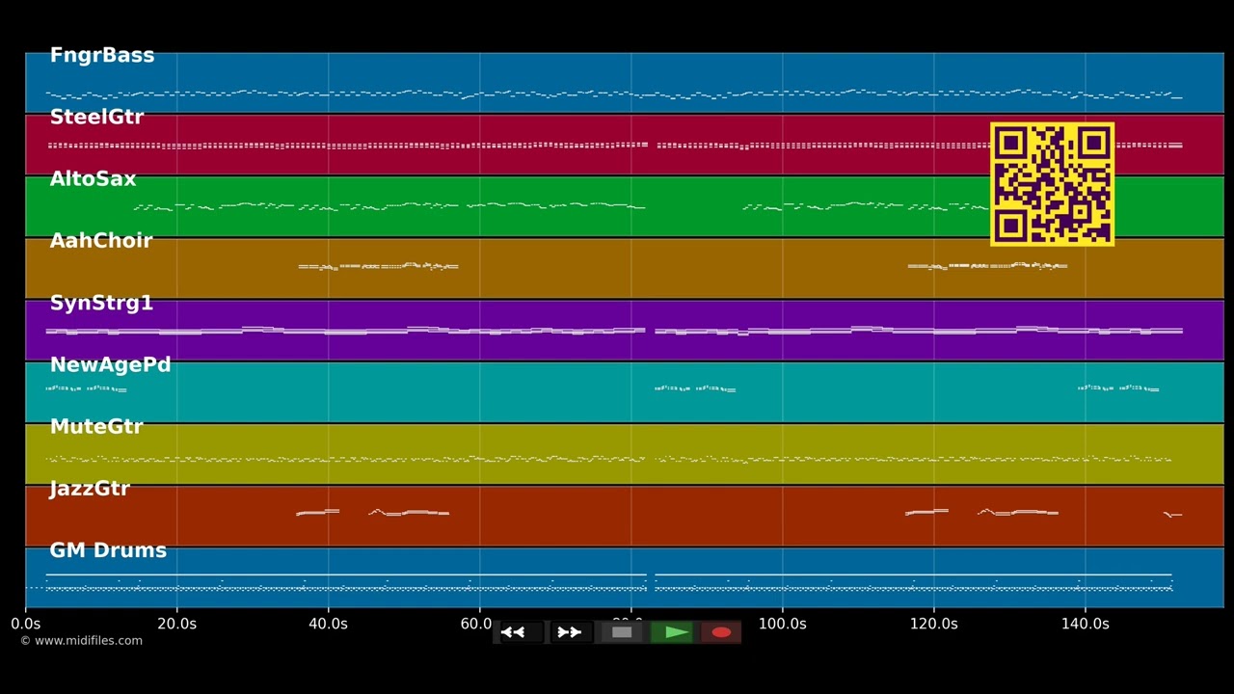Select the NewAgePd track label
Screen dimensions: 1234x694
pos(110,364)
